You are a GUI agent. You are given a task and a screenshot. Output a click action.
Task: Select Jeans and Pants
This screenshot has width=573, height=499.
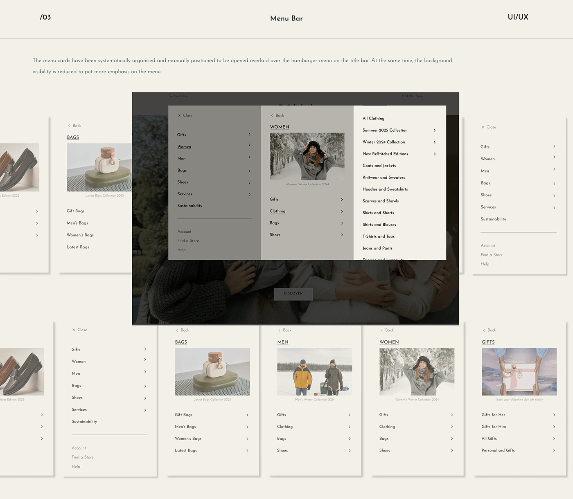[377, 248]
